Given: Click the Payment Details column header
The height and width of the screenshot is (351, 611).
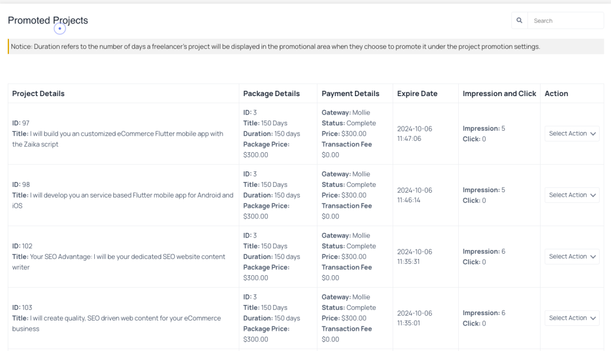Looking at the screenshot, I should (x=350, y=94).
